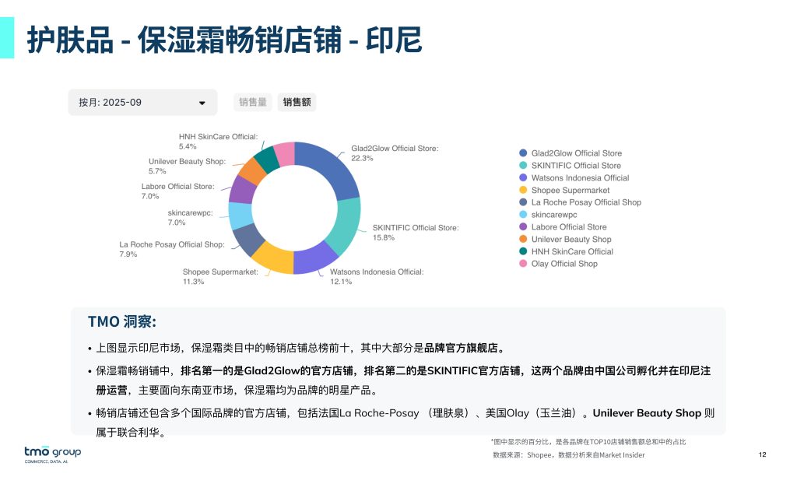This screenshot has width=797, height=498.
Task: Click the bold text Unilever Beauty Shop in insights
Action: tap(647, 413)
